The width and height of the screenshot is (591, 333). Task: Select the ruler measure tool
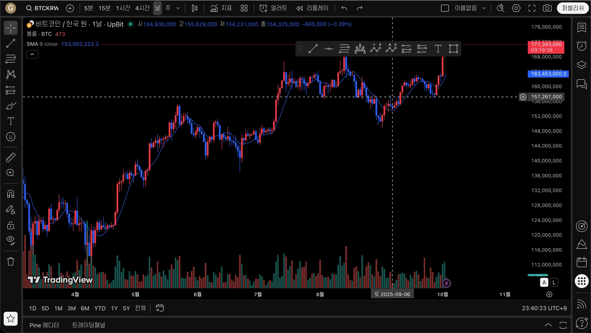point(11,157)
